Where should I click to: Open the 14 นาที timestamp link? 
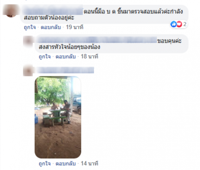[89, 163]
